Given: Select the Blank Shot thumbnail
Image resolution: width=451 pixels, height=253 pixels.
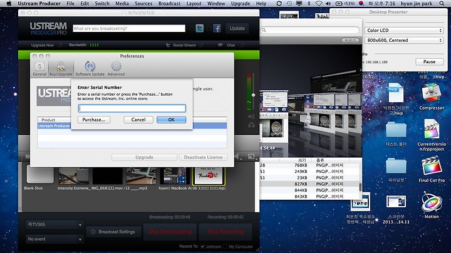Looking at the screenshot, I should (x=40, y=174).
